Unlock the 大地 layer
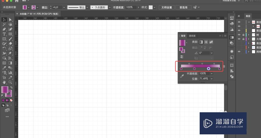The width and height of the screenshot is (261, 138). [x=243, y=39]
